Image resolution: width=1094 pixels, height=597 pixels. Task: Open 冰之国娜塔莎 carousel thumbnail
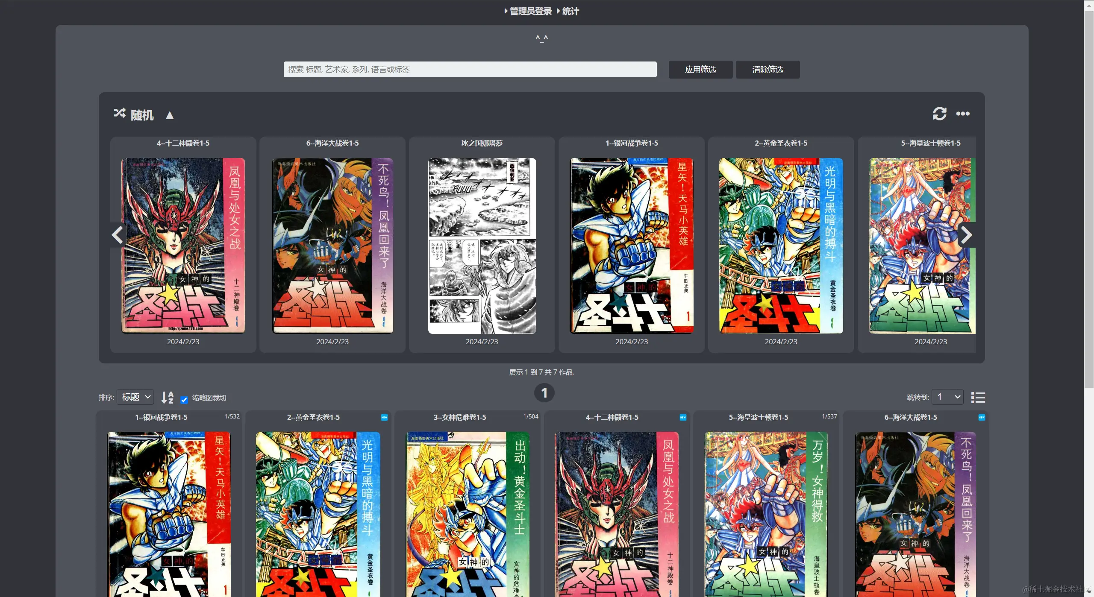point(482,246)
